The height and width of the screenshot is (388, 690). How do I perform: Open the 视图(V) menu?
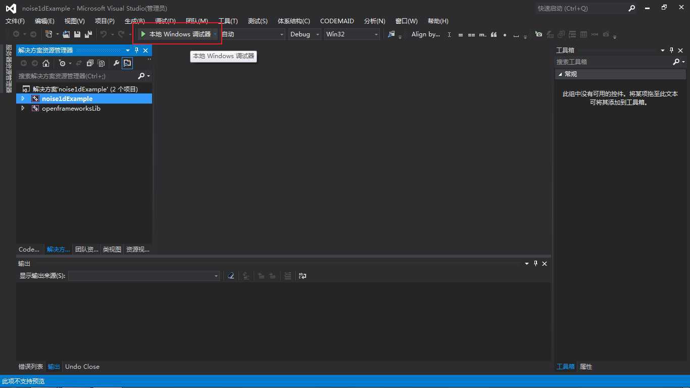[x=75, y=21]
